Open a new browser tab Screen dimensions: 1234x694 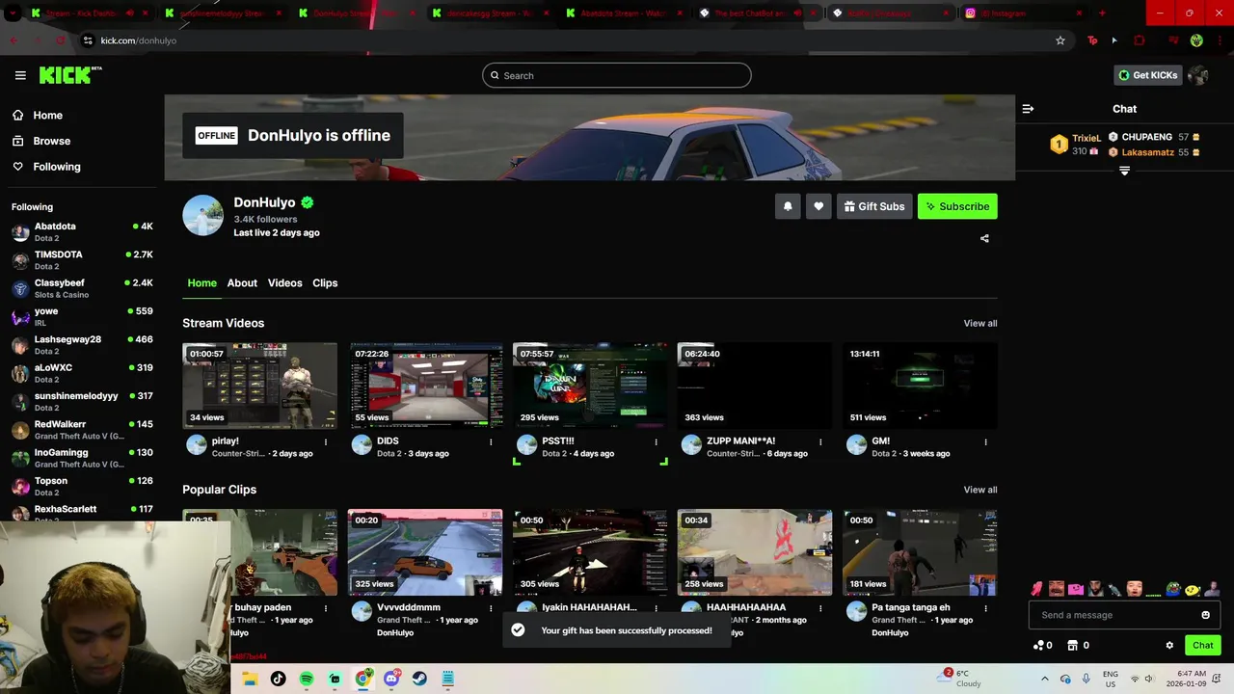coord(1102,13)
